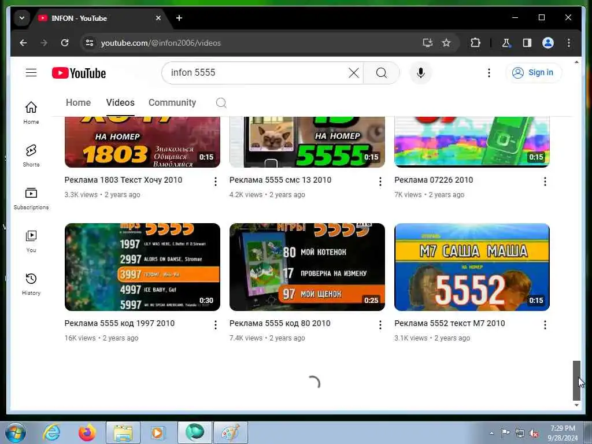Start voice search with microphone
This screenshot has width=592, height=444.
click(x=421, y=72)
